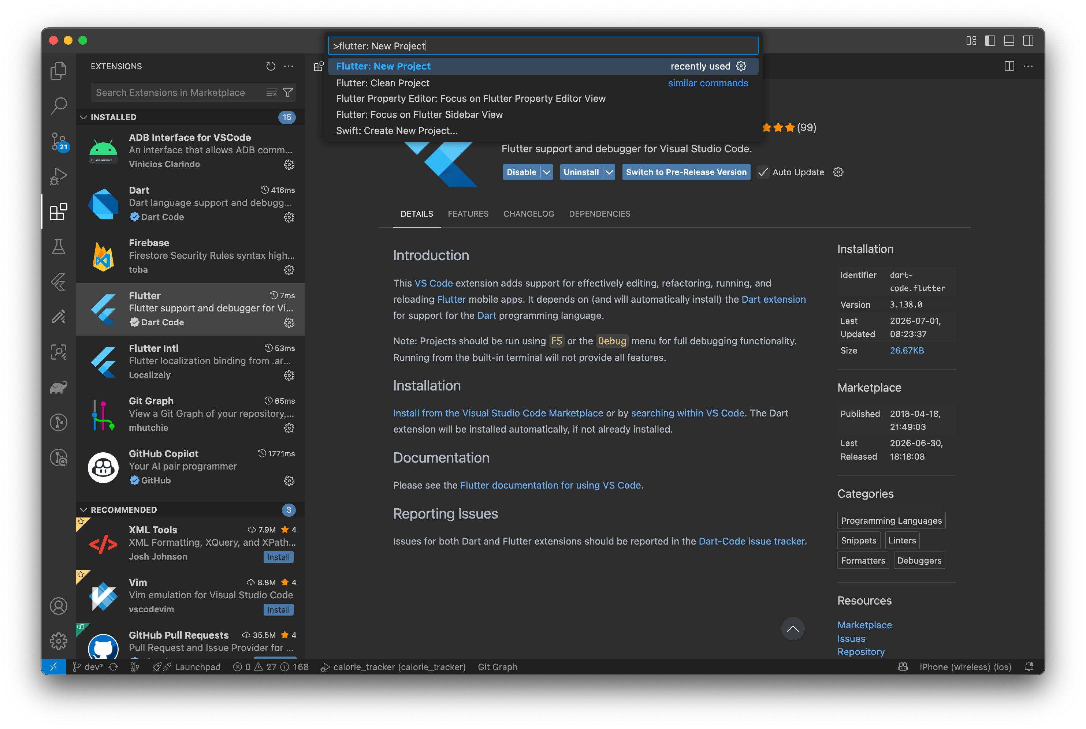The image size is (1086, 729).
Task: Click iPhone (wireless) (ios) device selector
Action: [x=966, y=667]
